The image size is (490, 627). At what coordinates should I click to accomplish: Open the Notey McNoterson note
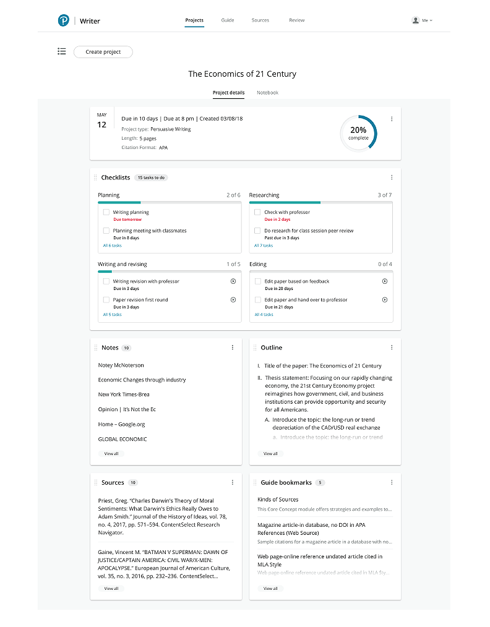pyautogui.click(x=121, y=365)
